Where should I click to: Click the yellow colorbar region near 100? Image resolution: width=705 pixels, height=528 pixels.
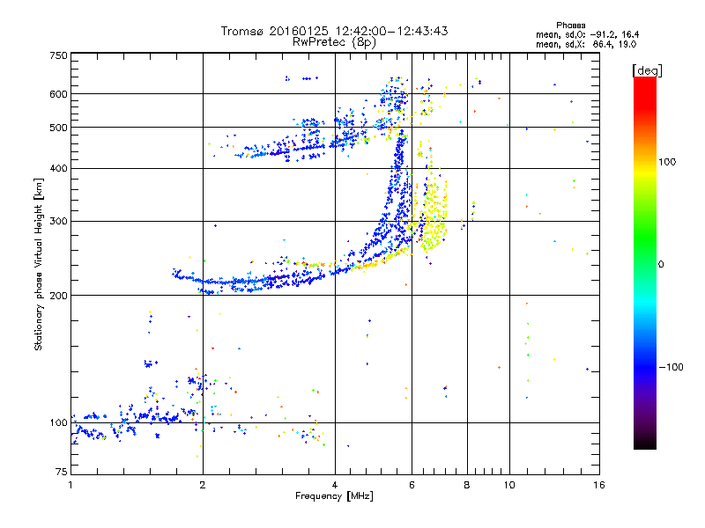[x=645, y=171]
